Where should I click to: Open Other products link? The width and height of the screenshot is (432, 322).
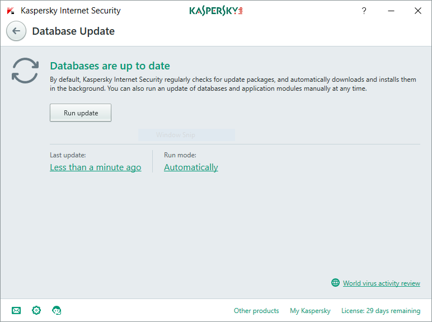click(256, 311)
